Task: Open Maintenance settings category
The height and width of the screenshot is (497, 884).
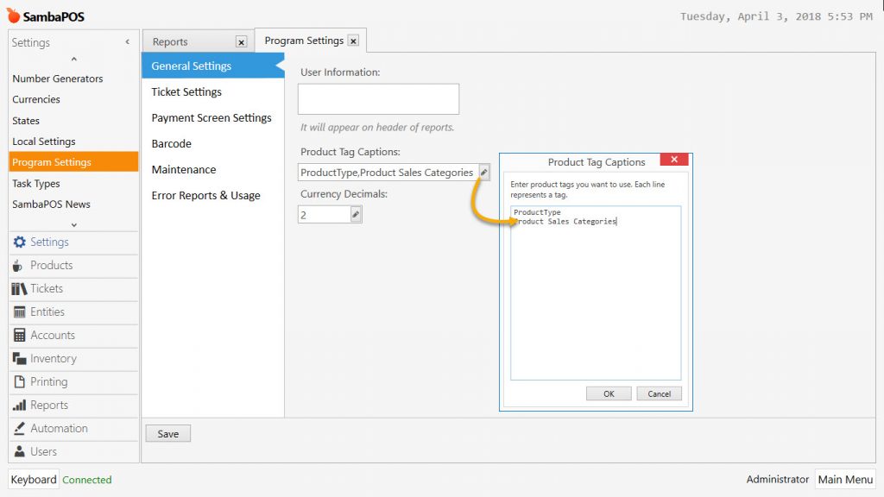Action: coord(213,170)
